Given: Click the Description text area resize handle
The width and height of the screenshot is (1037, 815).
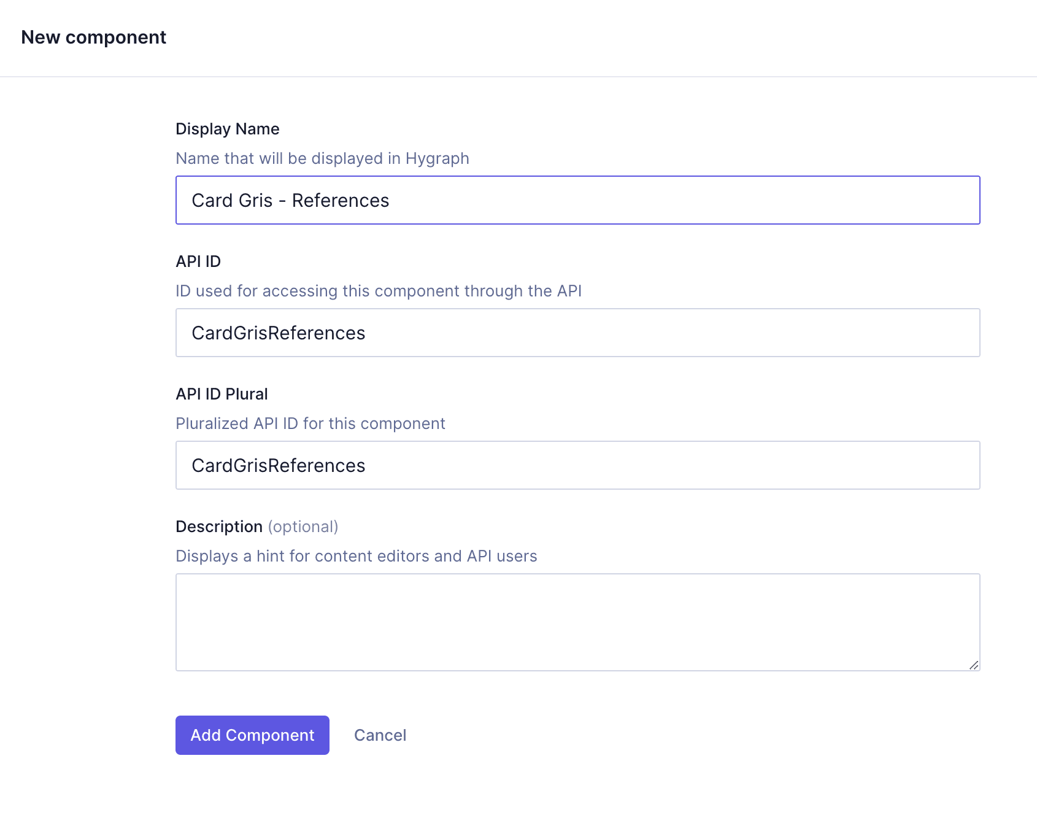Looking at the screenshot, I should [x=973, y=665].
